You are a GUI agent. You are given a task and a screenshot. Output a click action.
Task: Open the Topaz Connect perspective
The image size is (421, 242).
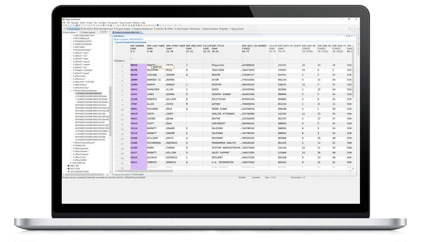[236, 29]
